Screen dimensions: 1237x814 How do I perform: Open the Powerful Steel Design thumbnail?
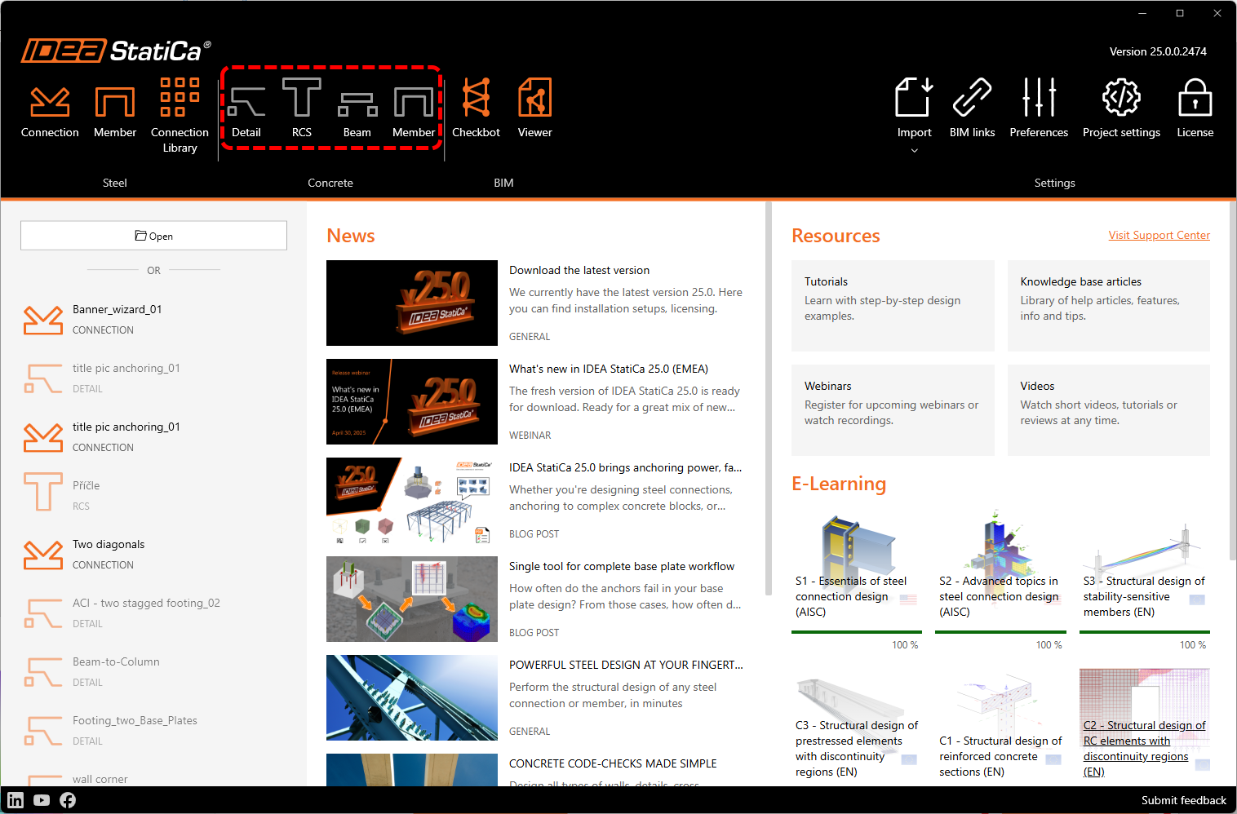tap(412, 698)
